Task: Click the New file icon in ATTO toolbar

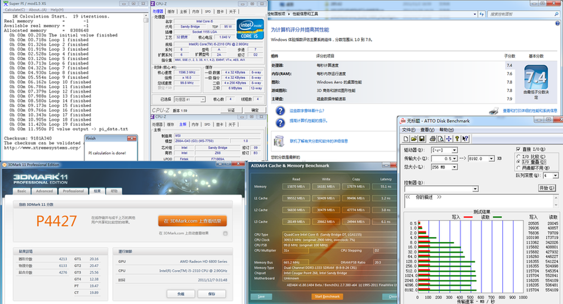Action: 406,139
